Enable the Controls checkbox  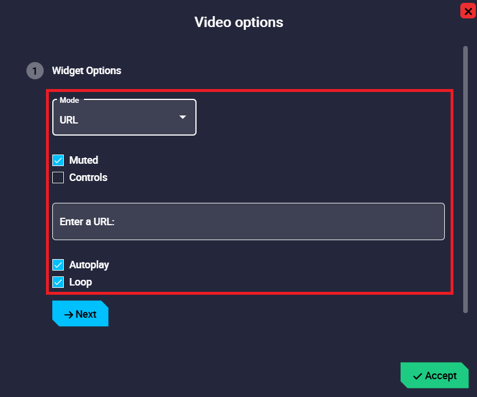pos(58,178)
